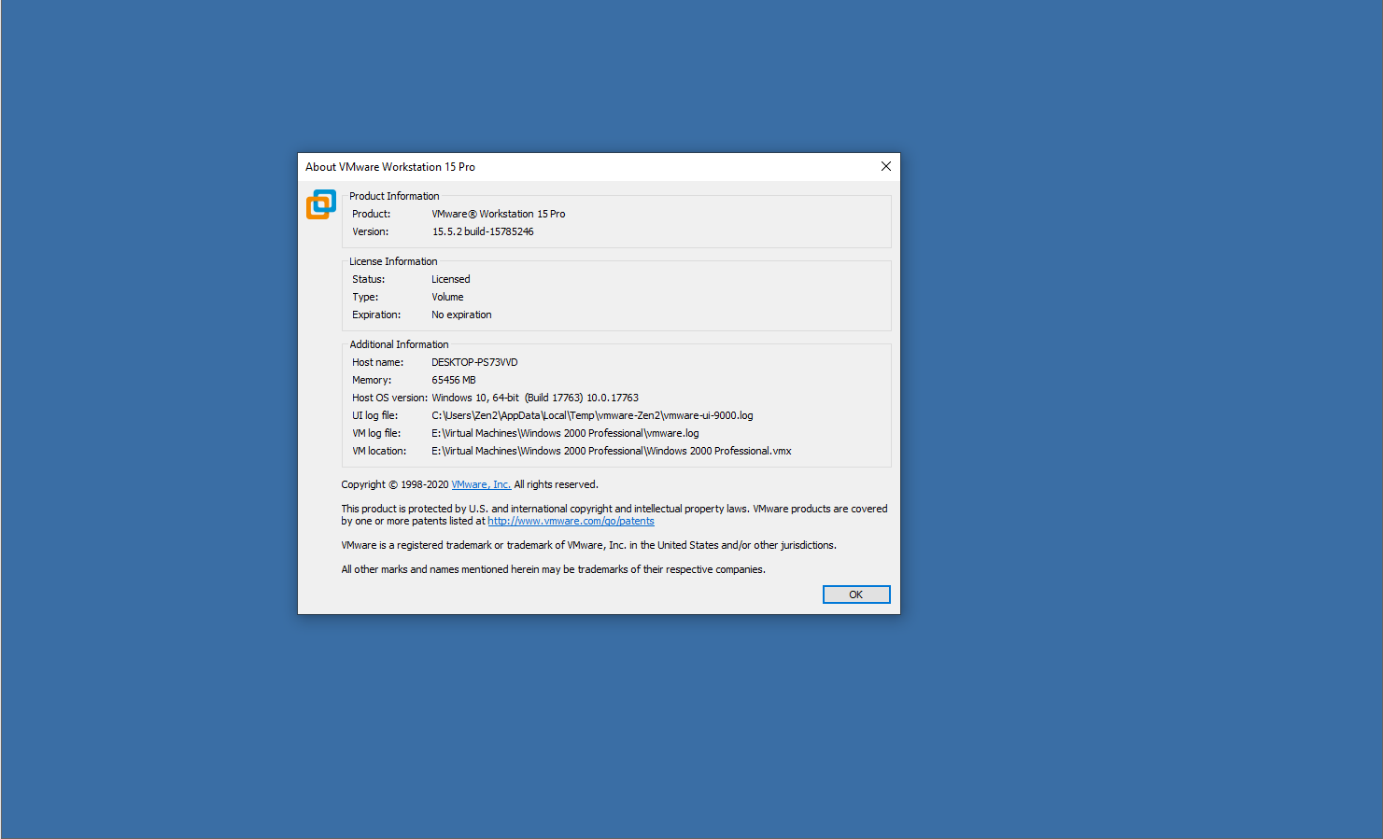
Task: Click the Additional Information section header
Action: click(x=399, y=343)
